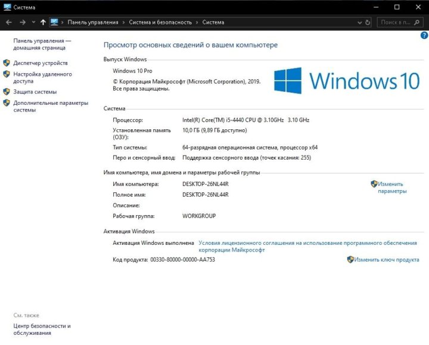The height and width of the screenshot is (345, 429).
Task: Open Диспетчер устройств
Action: 41,63
